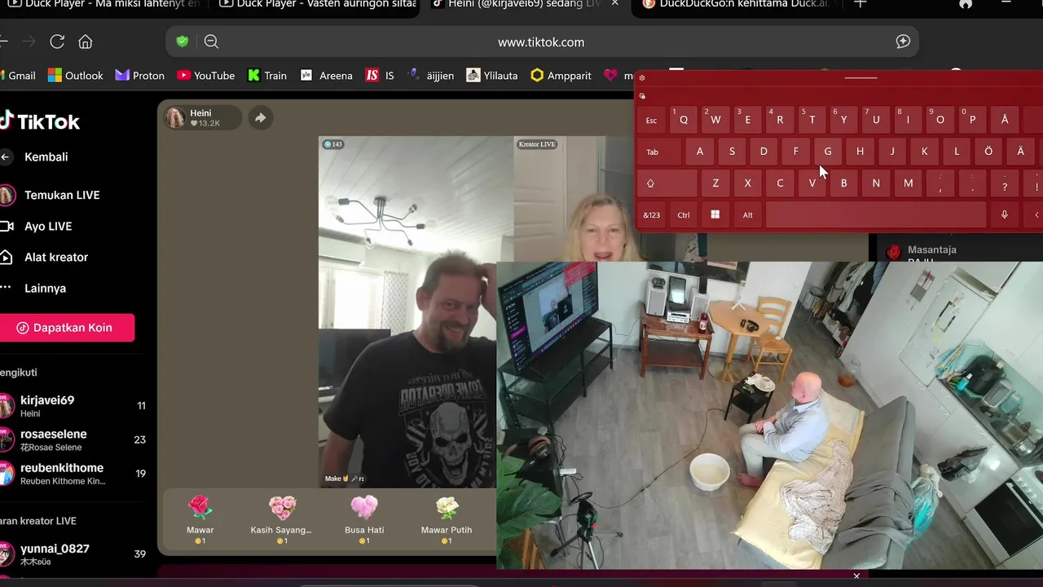This screenshot has width=1043, height=587.
Task: Open Outlook bookmark
Action: [76, 75]
